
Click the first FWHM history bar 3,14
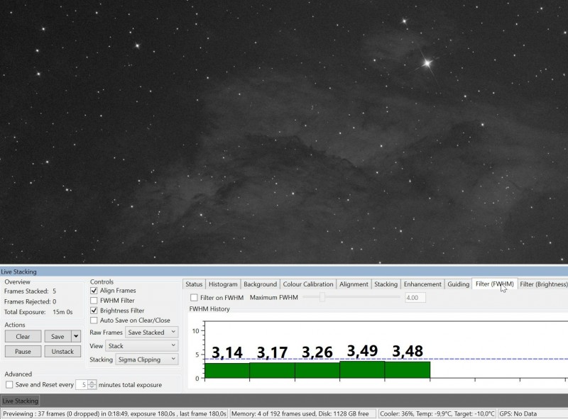coord(227,371)
